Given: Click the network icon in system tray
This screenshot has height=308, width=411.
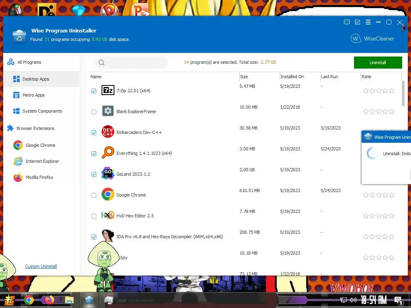Looking at the screenshot, I should (x=344, y=300).
